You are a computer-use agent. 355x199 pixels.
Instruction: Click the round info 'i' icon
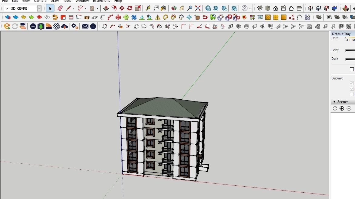(x=93, y=26)
